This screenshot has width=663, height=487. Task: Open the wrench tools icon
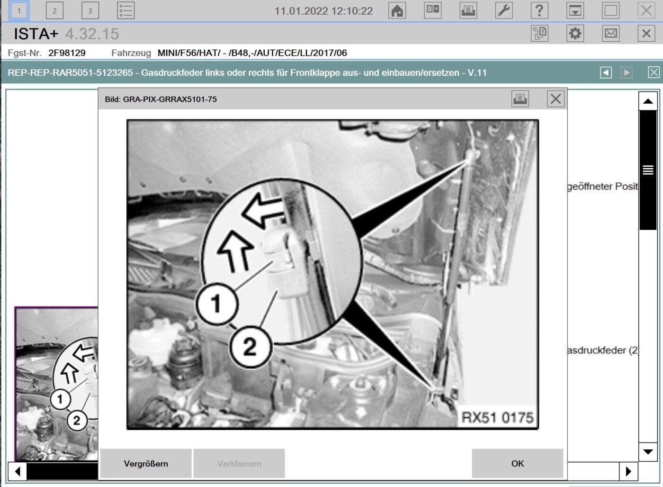click(504, 10)
